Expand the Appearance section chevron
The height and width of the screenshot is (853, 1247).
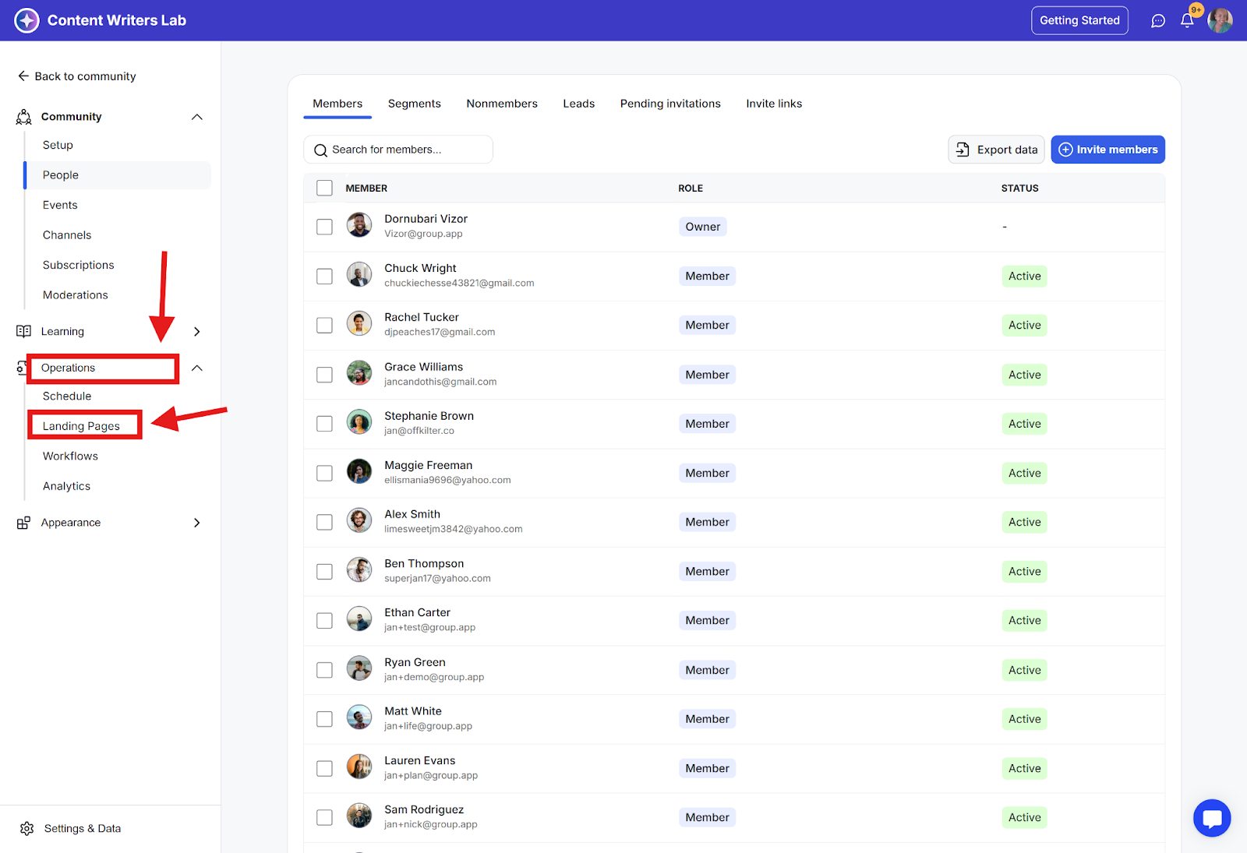[197, 523]
